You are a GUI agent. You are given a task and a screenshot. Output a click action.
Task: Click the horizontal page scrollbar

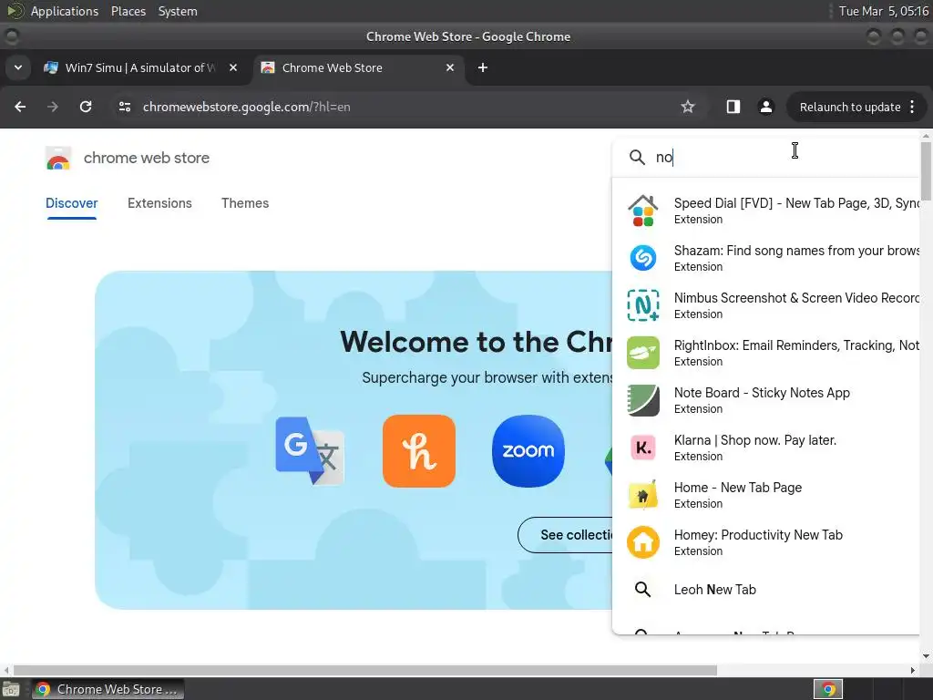point(364,670)
